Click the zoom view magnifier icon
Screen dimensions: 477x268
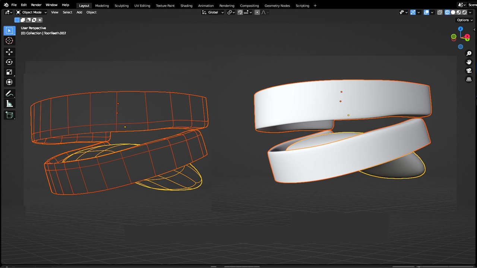469,54
